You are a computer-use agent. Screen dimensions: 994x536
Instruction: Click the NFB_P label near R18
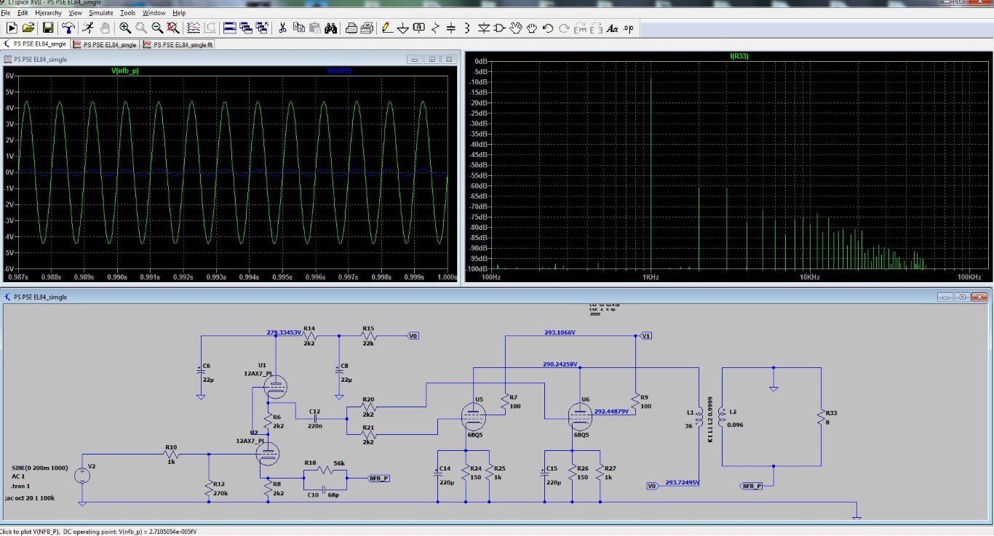[x=378, y=478]
